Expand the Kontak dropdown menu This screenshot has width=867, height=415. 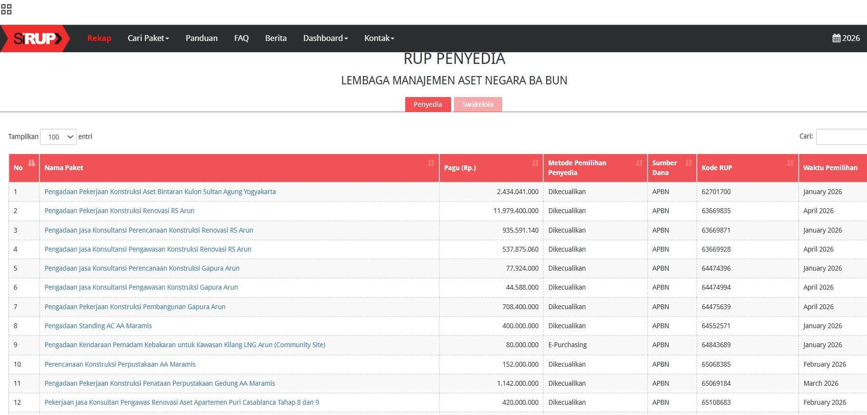click(x=379, y=38)
